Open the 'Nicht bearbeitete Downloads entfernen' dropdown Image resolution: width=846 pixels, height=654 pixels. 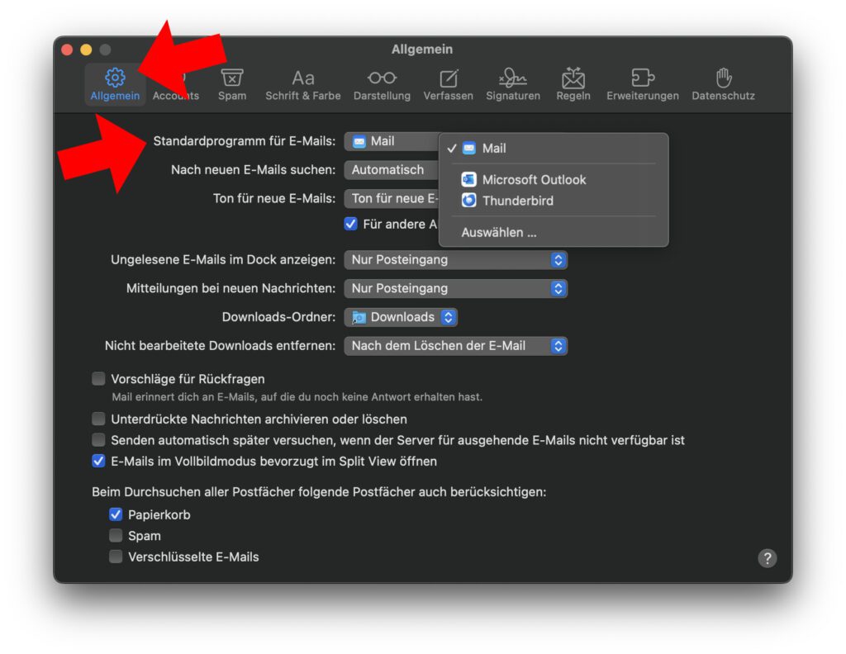455,345
